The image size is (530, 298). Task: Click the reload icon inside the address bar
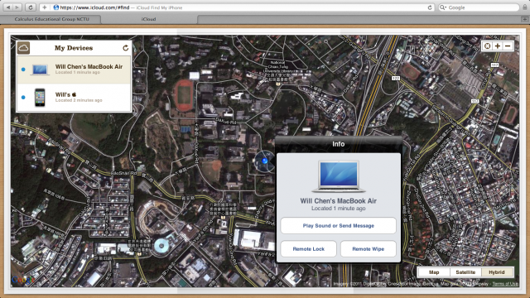point(430,7)
